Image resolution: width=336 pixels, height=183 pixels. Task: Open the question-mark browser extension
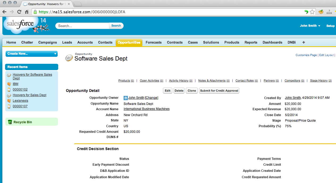pos(329,12)
